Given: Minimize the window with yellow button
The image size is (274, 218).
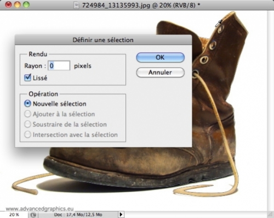Looking at the screenshot, I should click(x=18, y=4).
